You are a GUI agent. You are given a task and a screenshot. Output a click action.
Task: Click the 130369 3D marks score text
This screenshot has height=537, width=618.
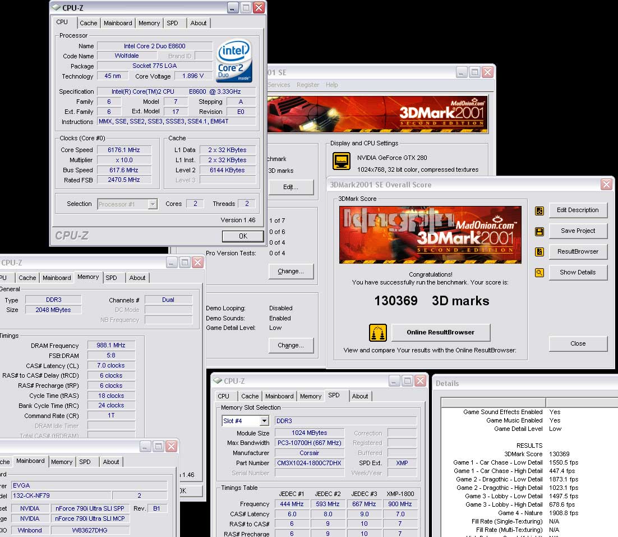431,301
